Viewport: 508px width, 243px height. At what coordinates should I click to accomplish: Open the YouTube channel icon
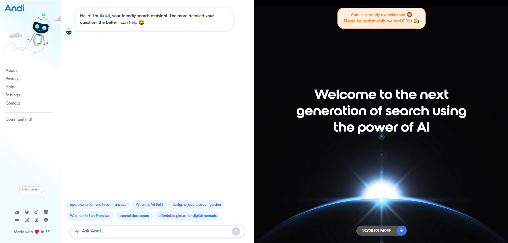pyautogui.click(x=17, y=220)
